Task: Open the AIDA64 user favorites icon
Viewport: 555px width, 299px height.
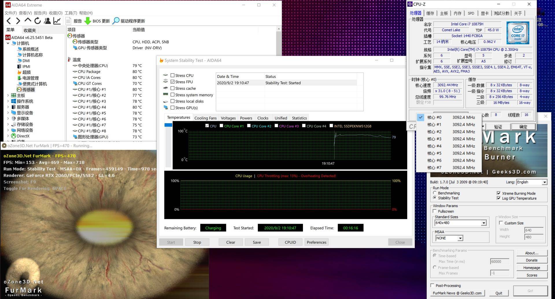Action: pyautogui.click(x=47, y=21)
